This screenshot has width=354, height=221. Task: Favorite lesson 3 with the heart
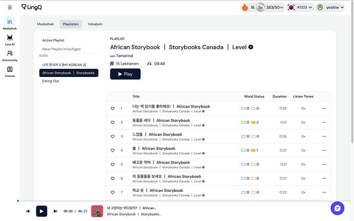(x=112, y=136)
